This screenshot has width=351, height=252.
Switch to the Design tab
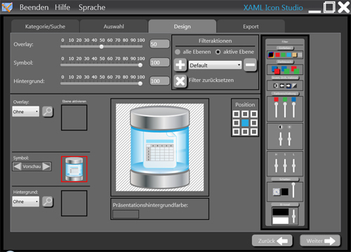(183, 27)
